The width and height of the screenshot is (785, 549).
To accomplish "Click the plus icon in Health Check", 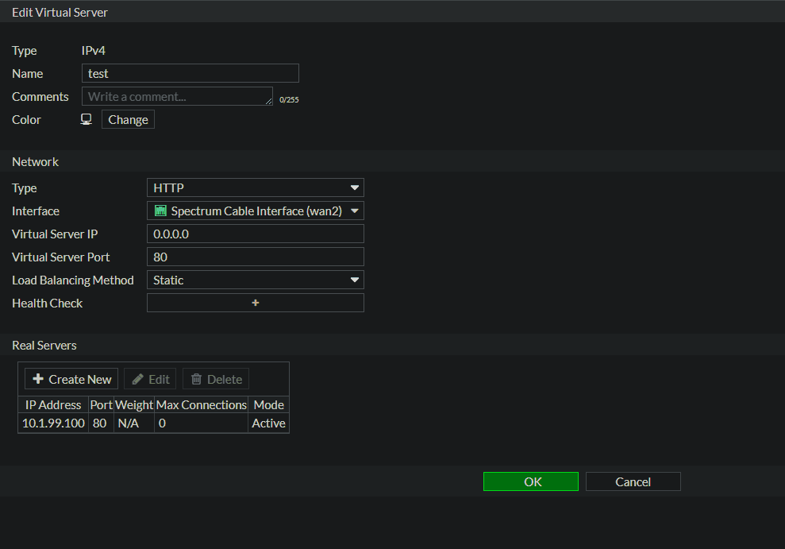I will tap(256, 303).
